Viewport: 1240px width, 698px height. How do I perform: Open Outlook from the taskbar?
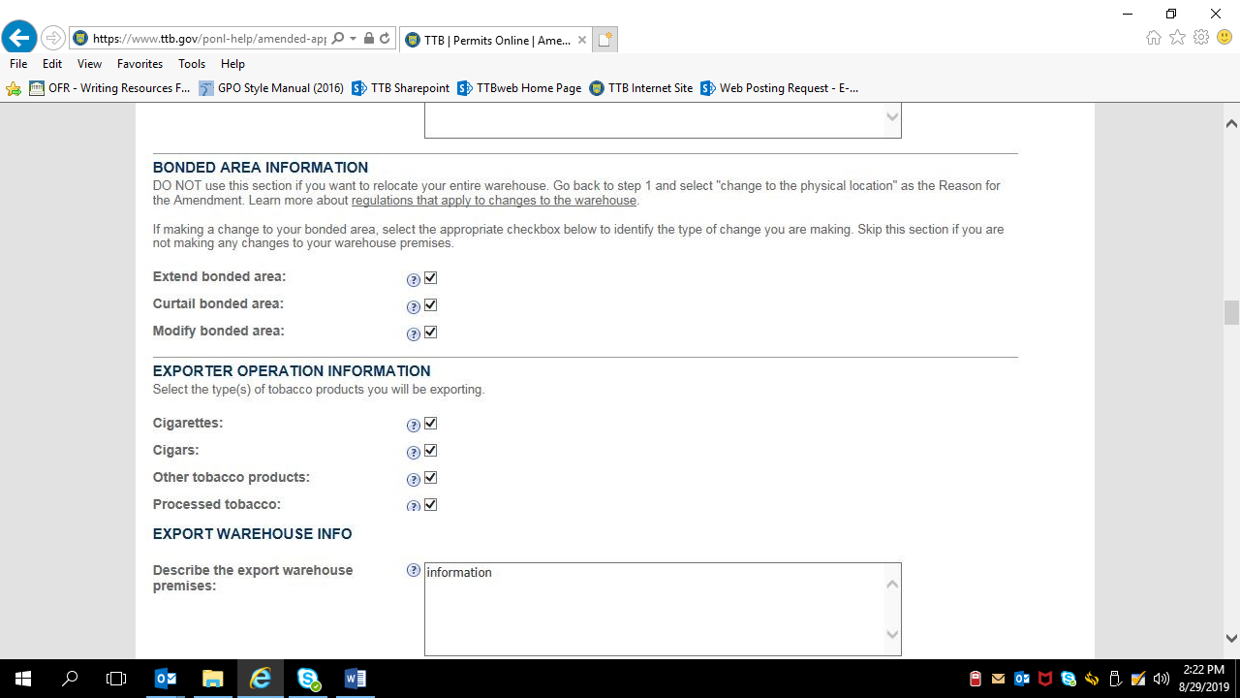pos(166,679)
